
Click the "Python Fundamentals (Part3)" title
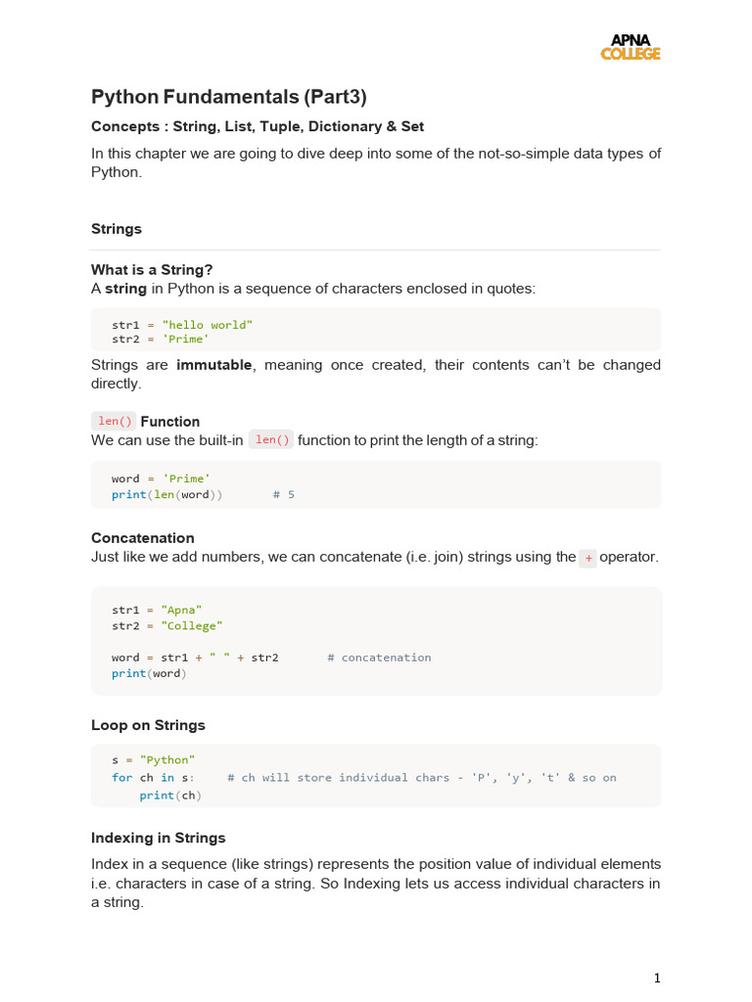(228, 96)
